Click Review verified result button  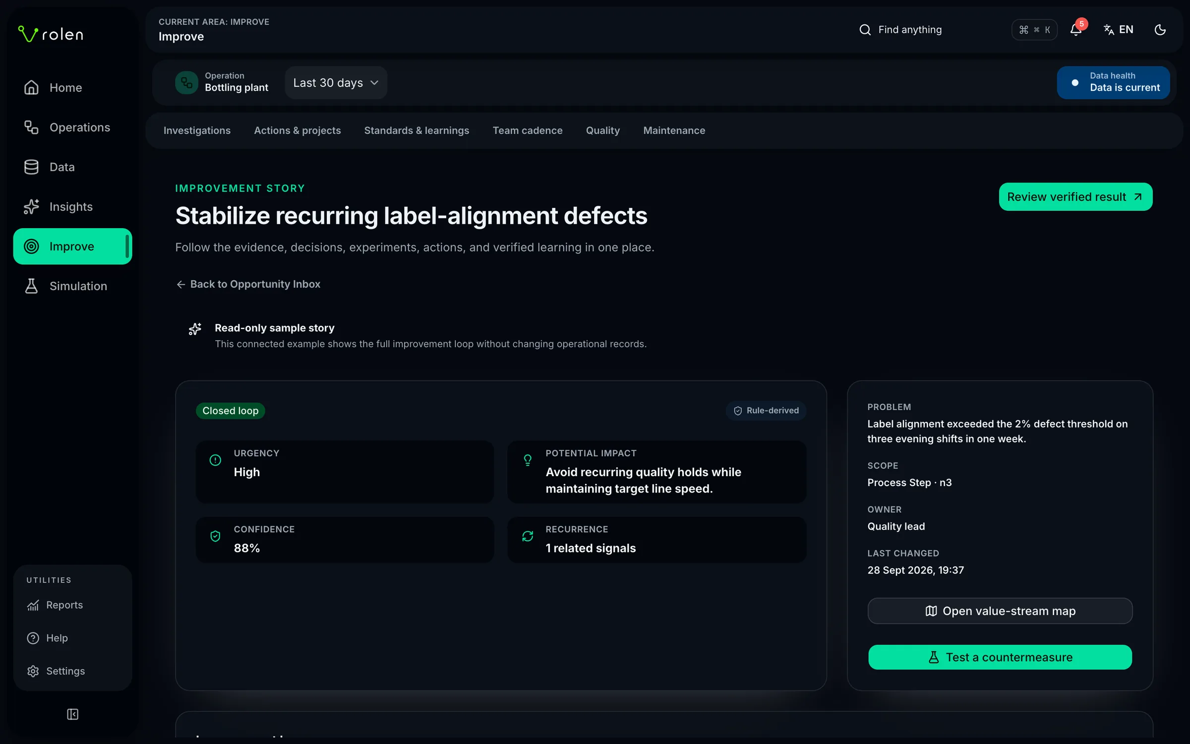(1075, 197)
